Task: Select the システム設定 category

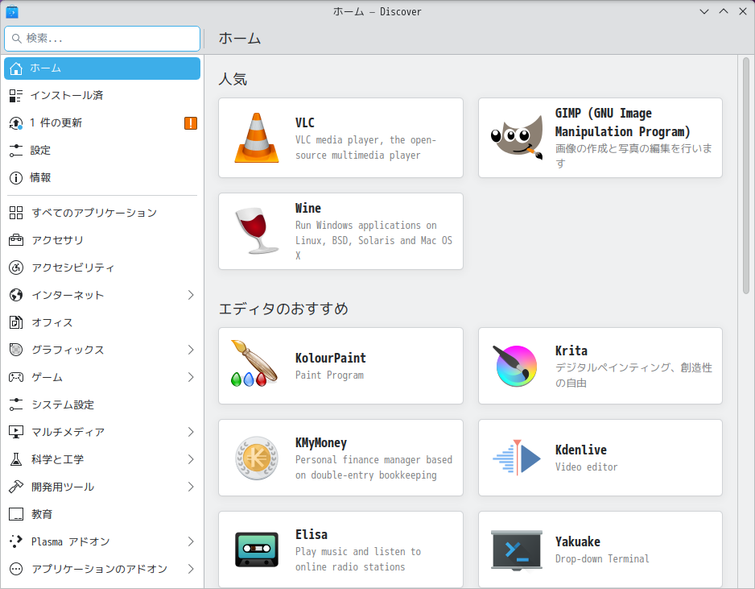Action: [102, 404]
